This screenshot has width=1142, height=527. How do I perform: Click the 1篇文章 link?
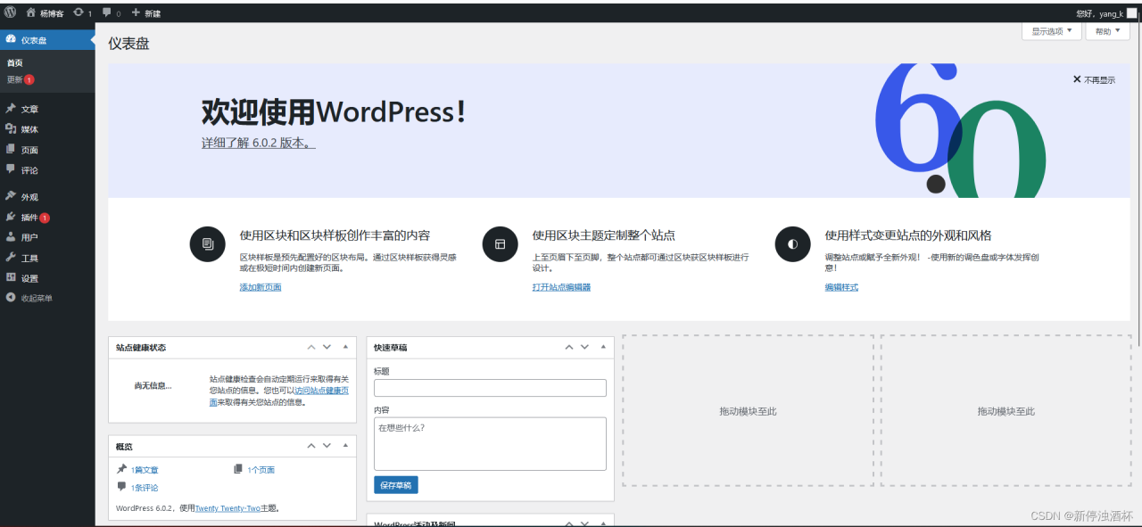(x=145, y=469)
